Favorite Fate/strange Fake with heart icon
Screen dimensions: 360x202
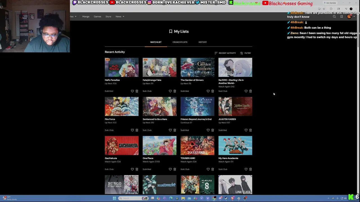[170, 91]
